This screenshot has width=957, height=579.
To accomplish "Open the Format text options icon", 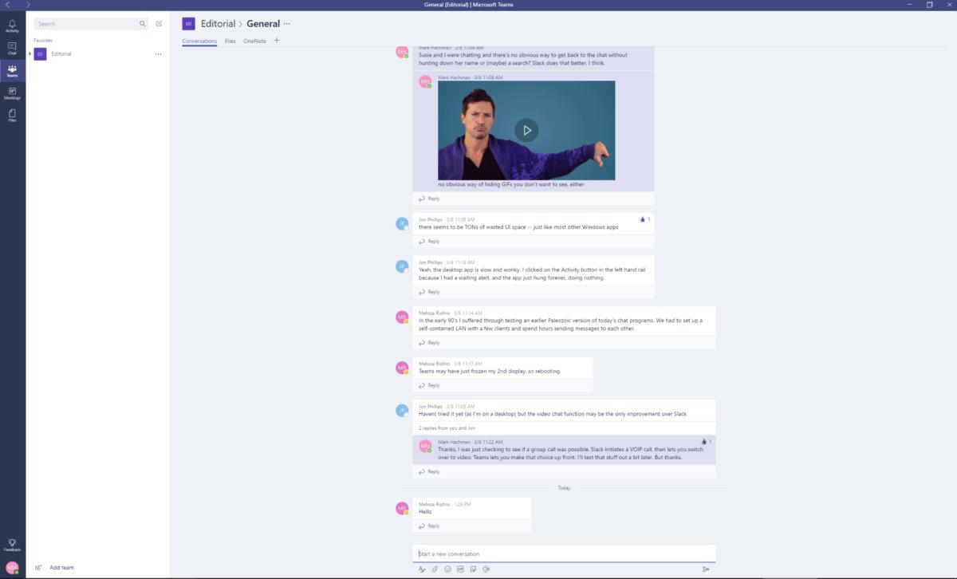I will (x=422, y=569).
